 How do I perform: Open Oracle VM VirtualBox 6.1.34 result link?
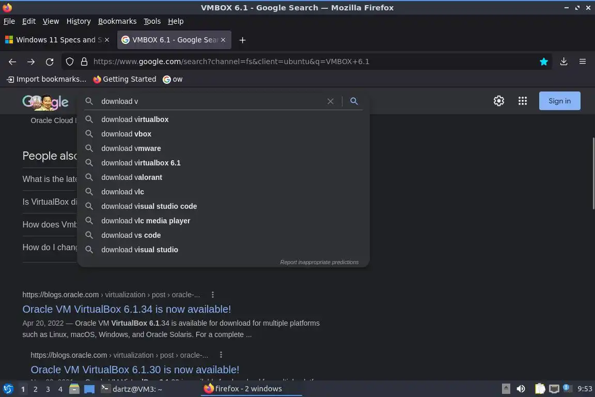pos(127,309)
